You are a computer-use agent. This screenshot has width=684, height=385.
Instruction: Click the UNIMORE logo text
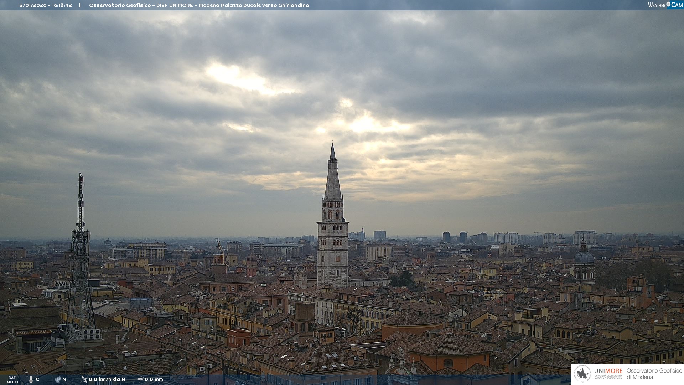click(x=608, y=371)
